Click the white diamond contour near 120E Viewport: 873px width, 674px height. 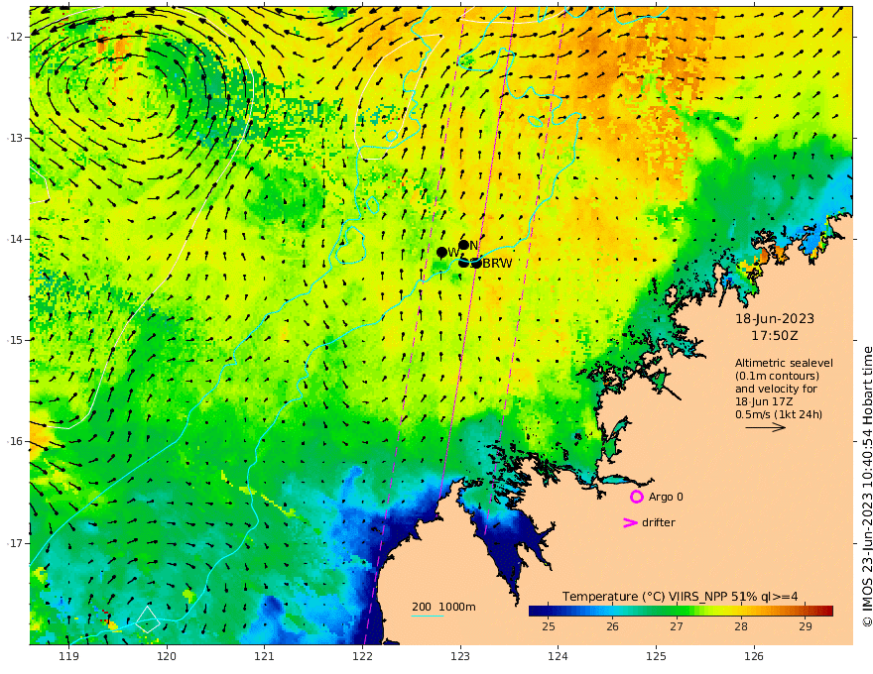[x=148, y=618]
